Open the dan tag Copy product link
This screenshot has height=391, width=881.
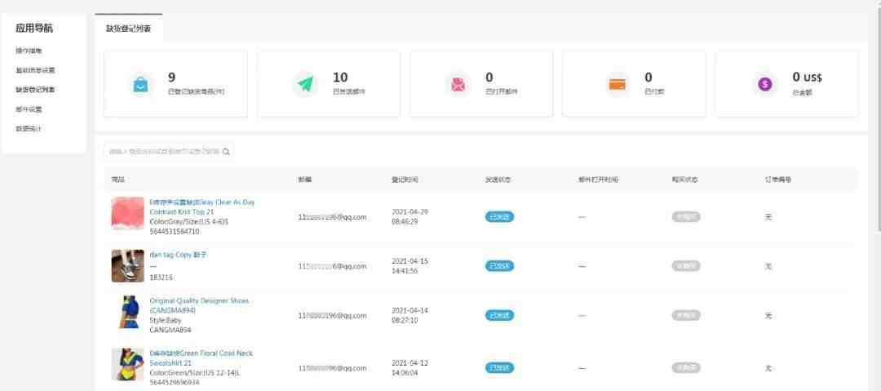(178, 255)
